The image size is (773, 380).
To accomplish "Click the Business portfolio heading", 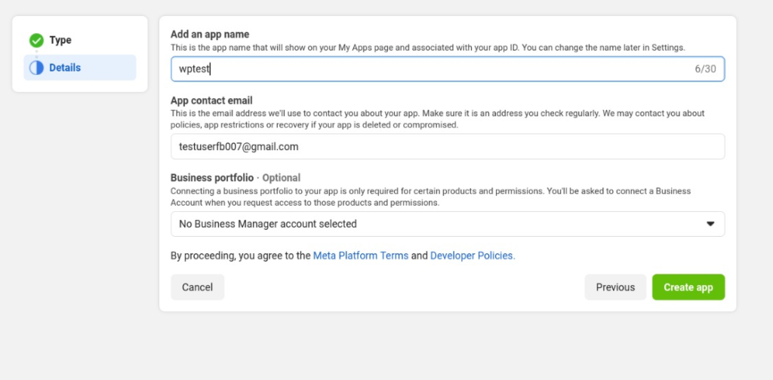I will (212, 178).
